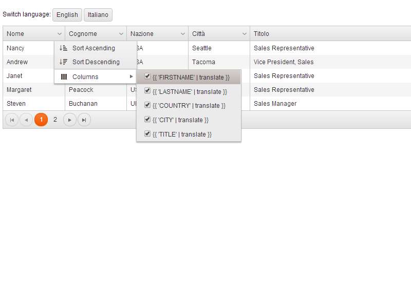Uncheck the LASTNAME column checkbox

tap(147, 91)
